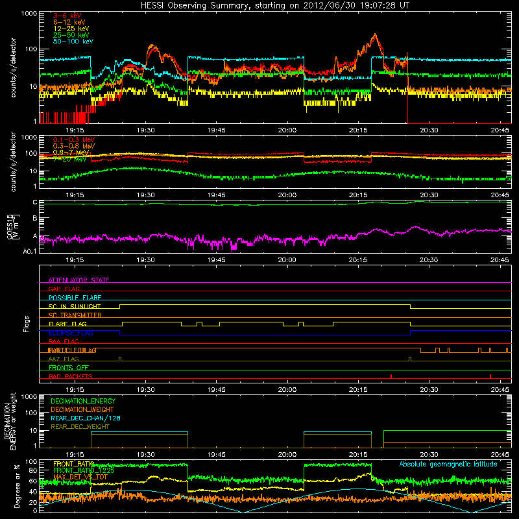Select the C level label on GOES axis
Screen dimensions: 519x519
coord(35,202)
